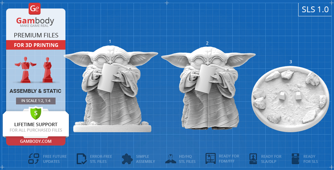Image resolution: width=334 pixels, height=170 pixels.
Task: Select the SLS 1.0 version label
Action: (x=315, y=10)
